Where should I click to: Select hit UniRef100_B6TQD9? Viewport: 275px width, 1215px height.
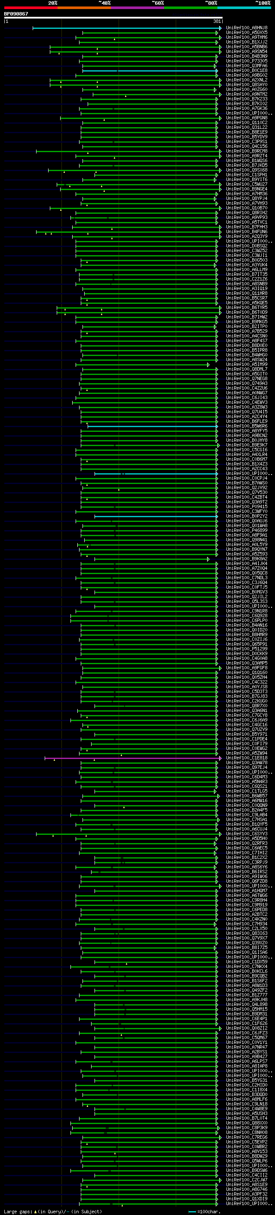(247, 312)
